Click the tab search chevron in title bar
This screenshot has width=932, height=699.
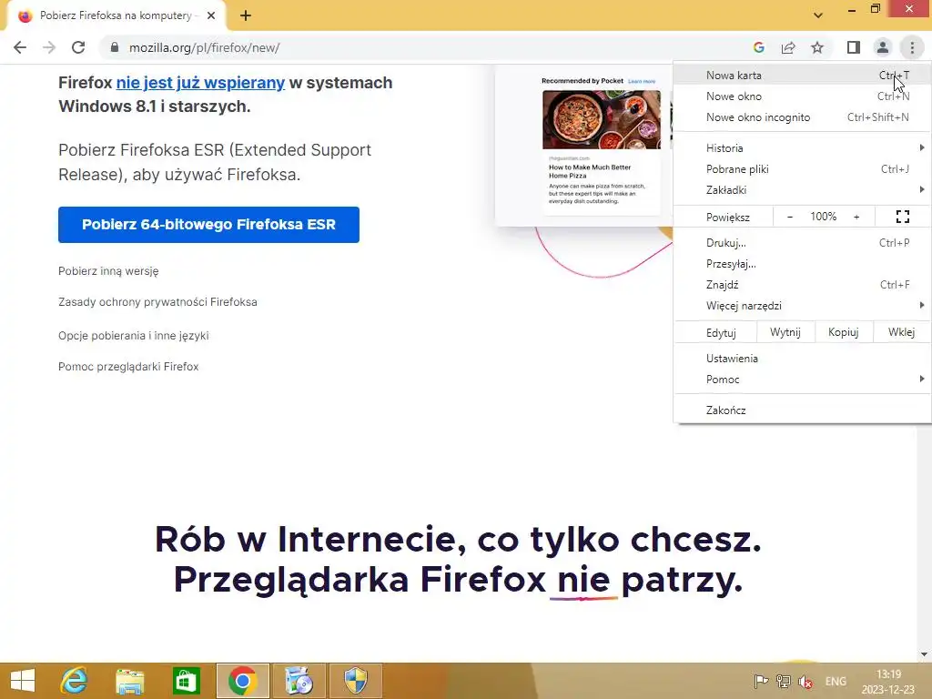tap(818, 15)
